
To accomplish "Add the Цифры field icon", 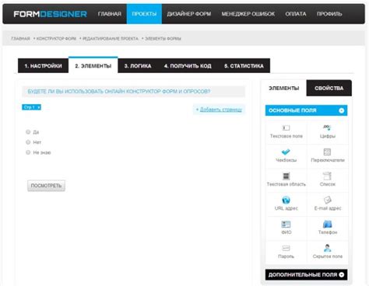I will [x=327, y=127].
